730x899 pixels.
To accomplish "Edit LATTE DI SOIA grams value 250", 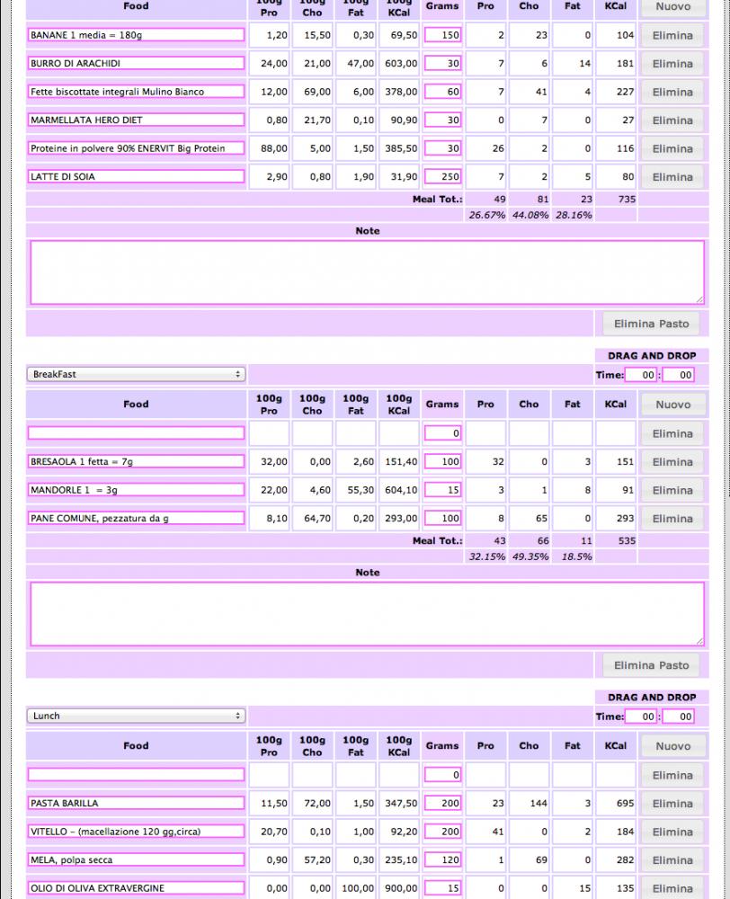I will [x=442, y=176].
